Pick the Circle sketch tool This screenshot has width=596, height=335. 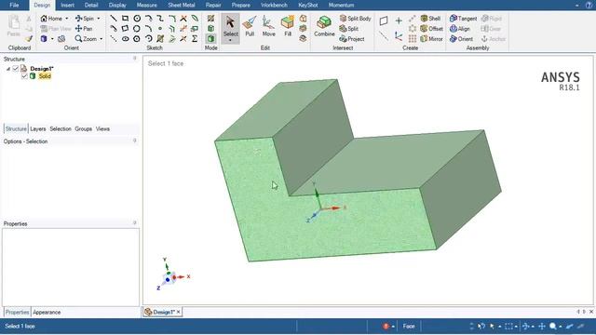click(x=137, y=19)
